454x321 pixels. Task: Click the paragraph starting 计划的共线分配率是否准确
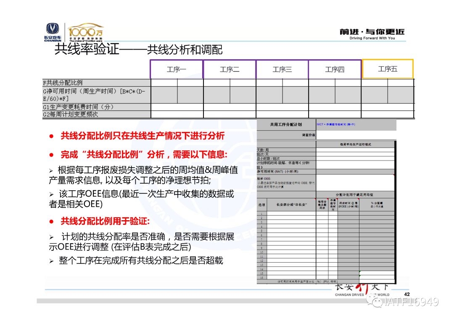click(142, 242)
